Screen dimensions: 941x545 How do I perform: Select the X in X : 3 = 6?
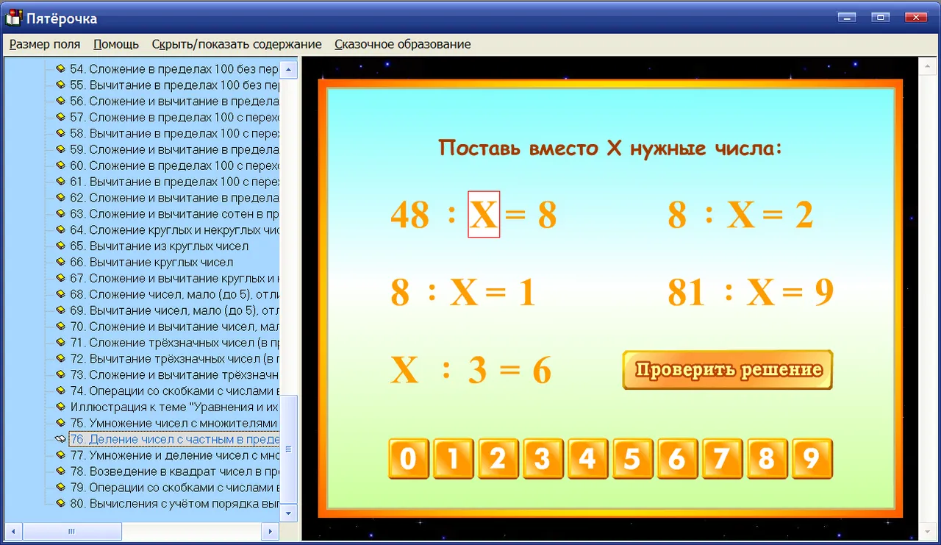pyautogui.click(x=404, y=370)
